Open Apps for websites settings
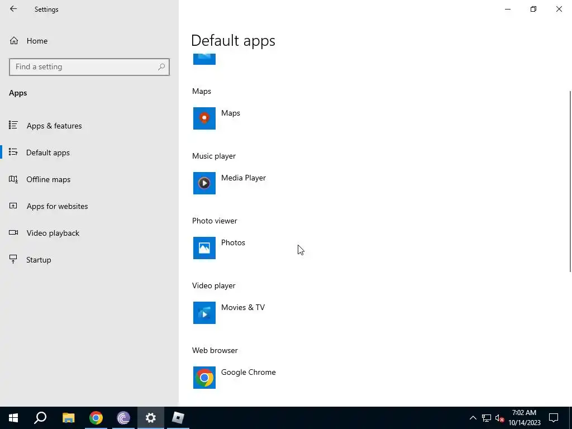 point(89,206)
